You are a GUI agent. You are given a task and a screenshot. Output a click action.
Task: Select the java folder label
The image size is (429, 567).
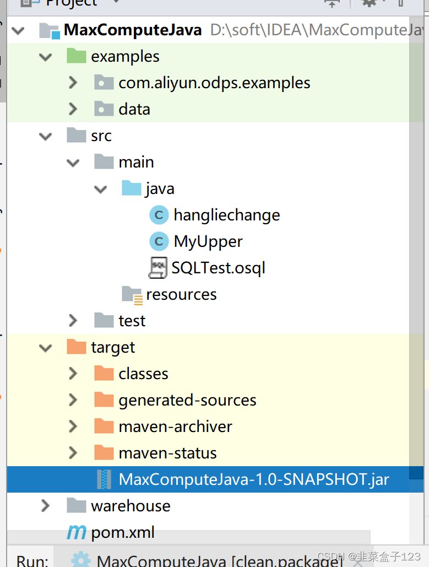tap(160, 189)
